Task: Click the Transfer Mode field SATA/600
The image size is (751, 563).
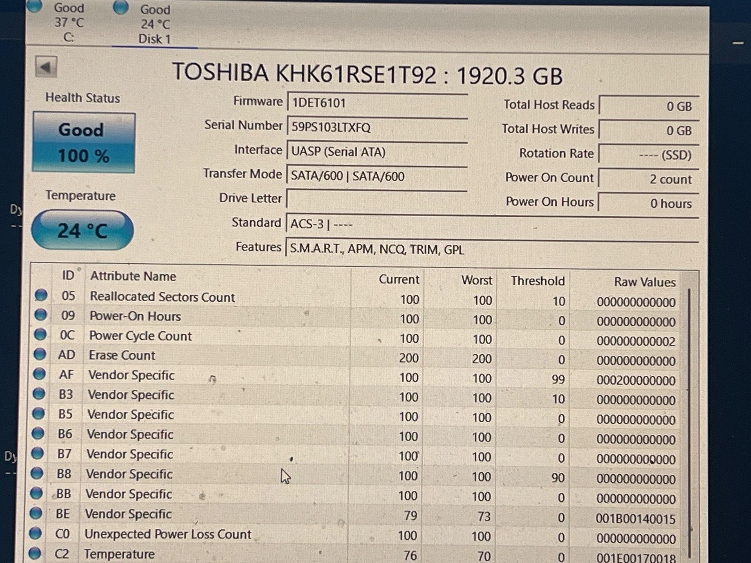Action: [x=377, y=176]
